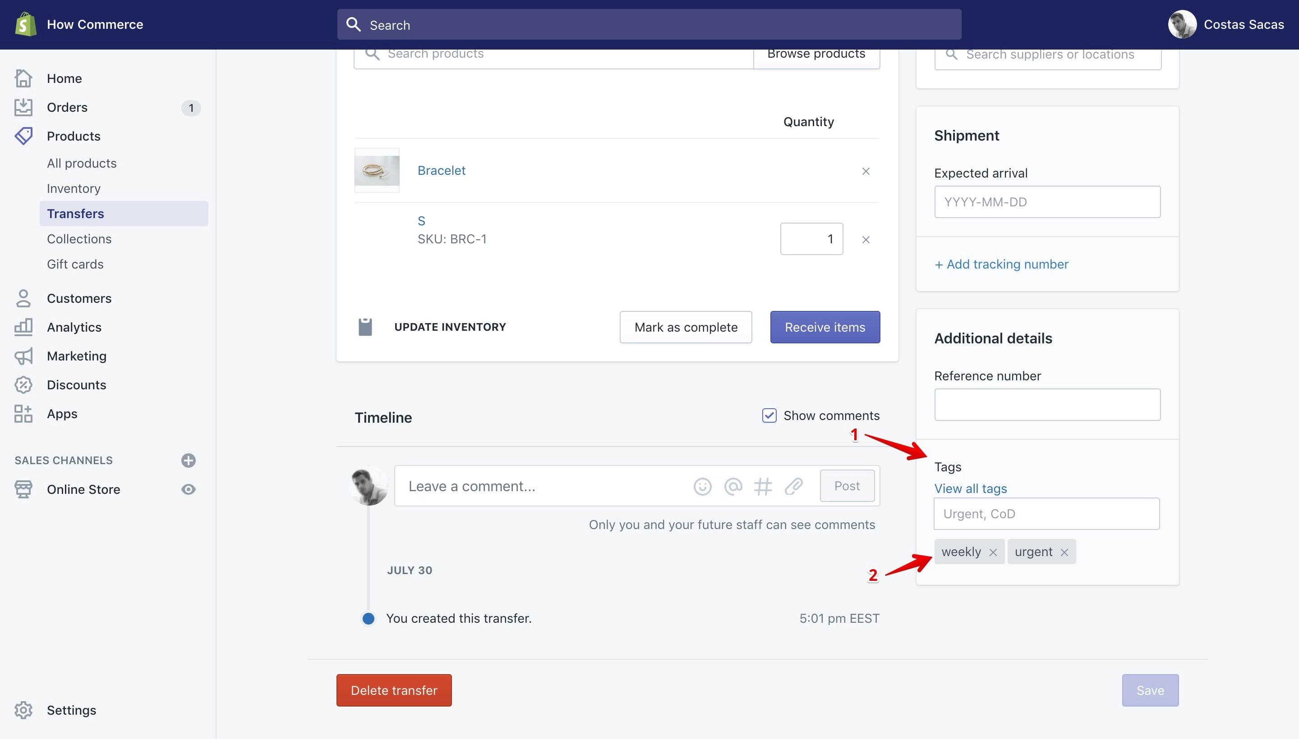
Task: Remove the urgent tag
Action: pyautogui.click(x=1064, y=552)
